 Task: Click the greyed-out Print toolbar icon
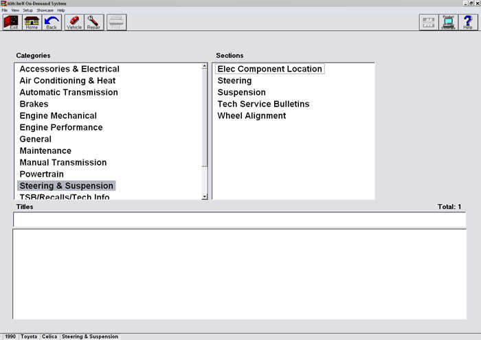coord(117,23)
